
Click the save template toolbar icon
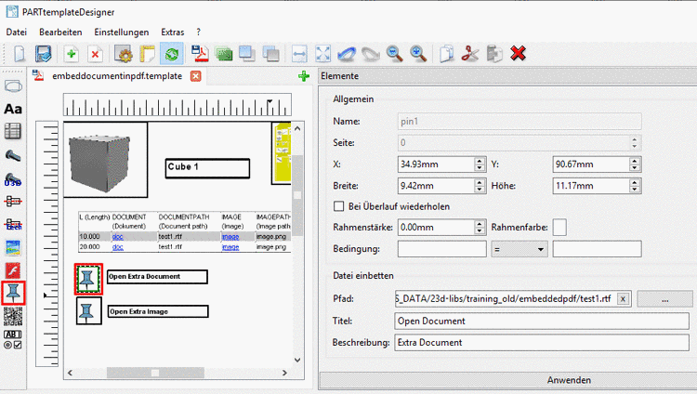click(43, 54)
